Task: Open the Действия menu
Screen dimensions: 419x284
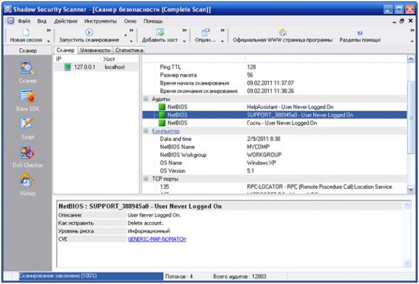Action: pos(66,21)
